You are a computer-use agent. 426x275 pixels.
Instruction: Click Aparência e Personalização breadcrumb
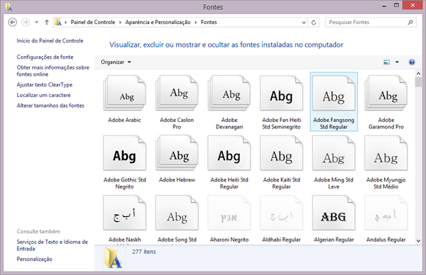click(x=158, y=22)
